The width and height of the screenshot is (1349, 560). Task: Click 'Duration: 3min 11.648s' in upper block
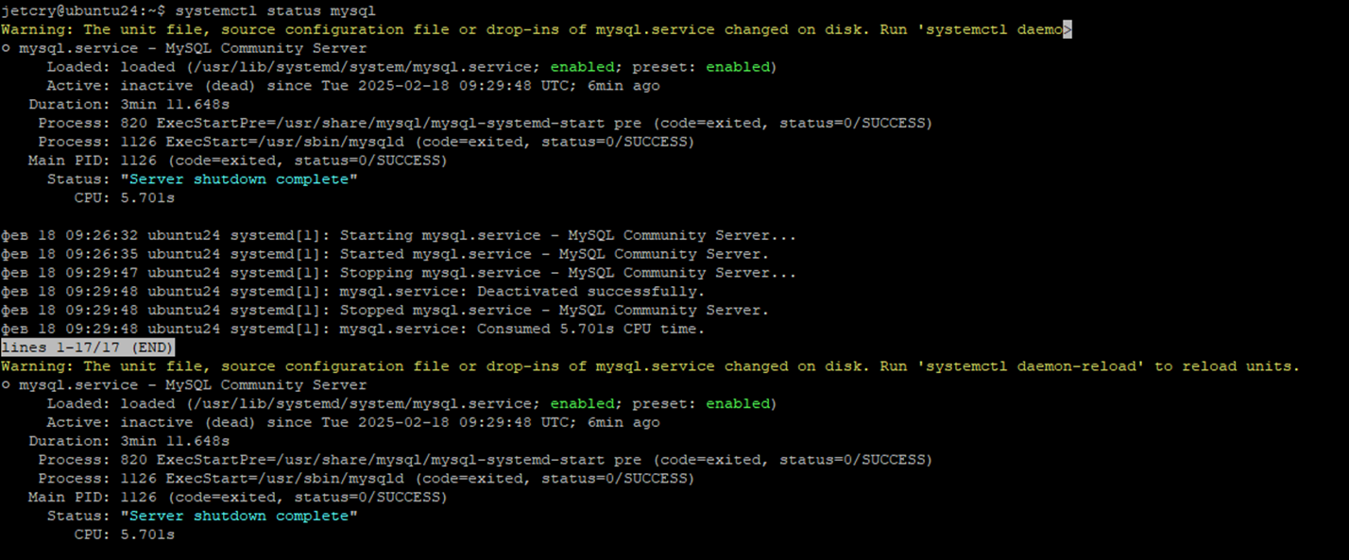coord(129,105)
